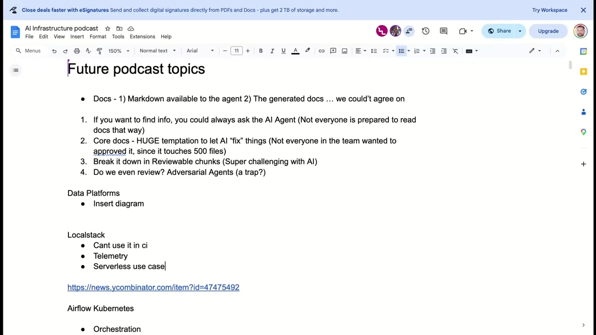This screenshot has height=335, width=596.
Task: Click the print icon in toolbar
Action: [x=77, y=51]
